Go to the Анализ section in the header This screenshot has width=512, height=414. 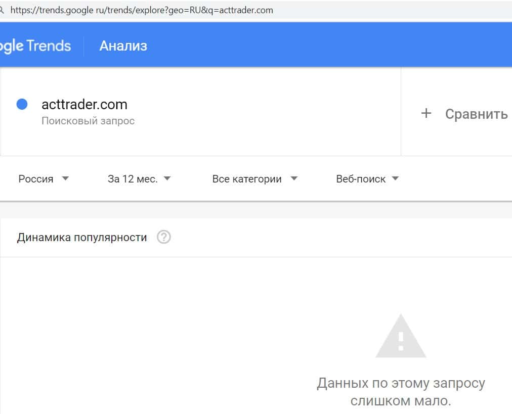pos(123,46)
